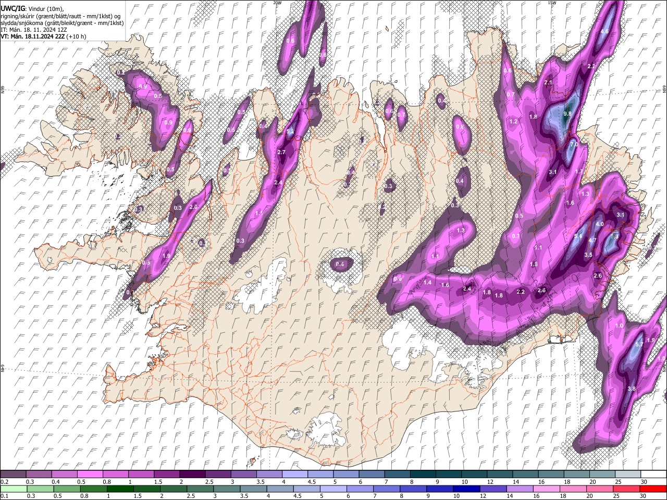The image size is (667, 500).
Task: Click the 'UWC/IG: Vindur (10m)' title text
Action: coord(32,8)
